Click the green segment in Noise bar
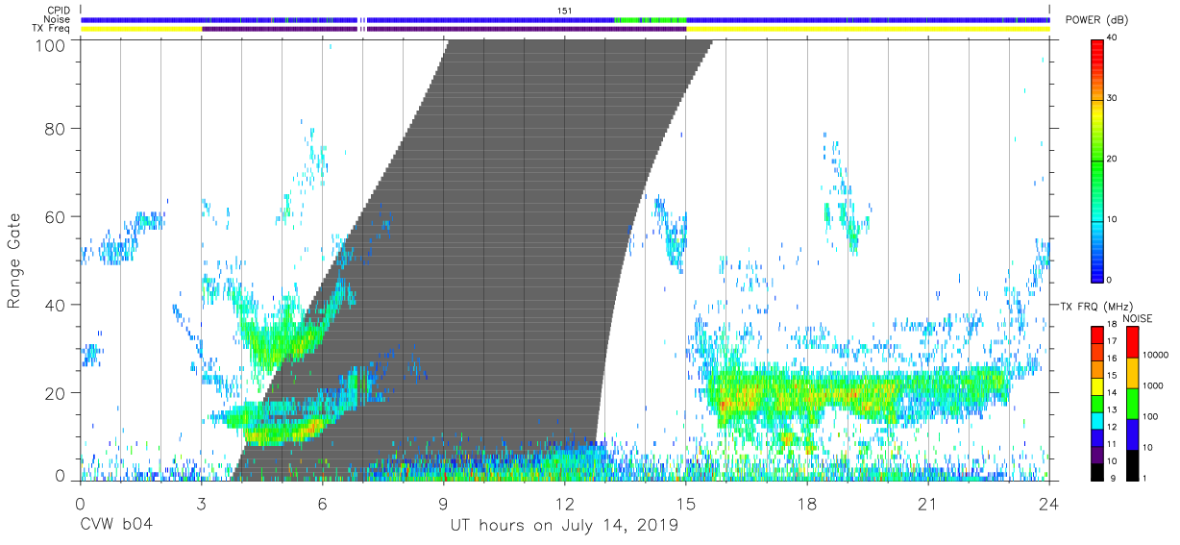 pos(650,19)
